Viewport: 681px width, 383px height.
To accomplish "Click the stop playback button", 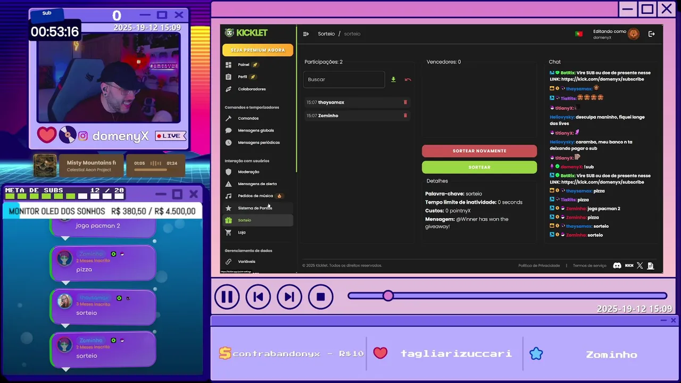I will click(320, 297).
